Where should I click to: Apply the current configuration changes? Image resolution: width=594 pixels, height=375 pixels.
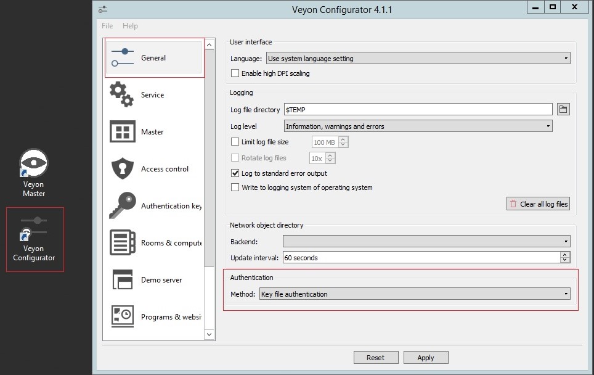[426, 357]
